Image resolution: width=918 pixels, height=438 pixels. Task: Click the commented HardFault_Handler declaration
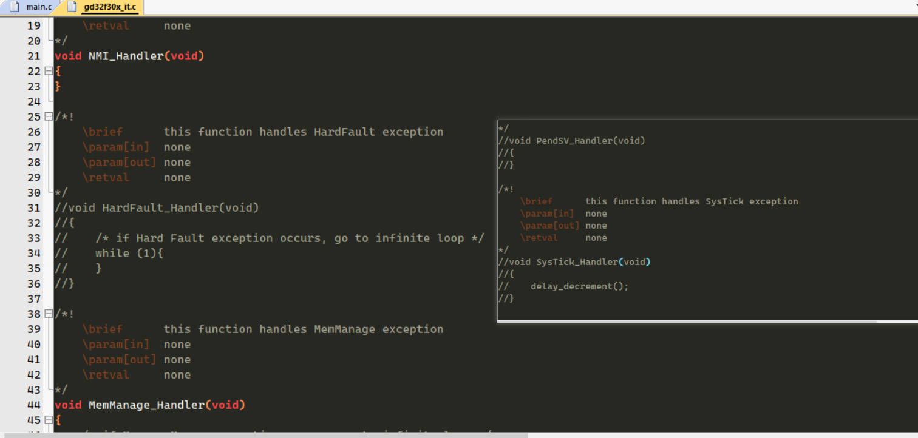157,207
